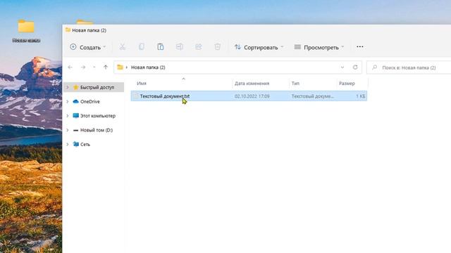451x253 pixels.
Task: Click the folder icon in address bar
Action: click(x=121, y=67)
